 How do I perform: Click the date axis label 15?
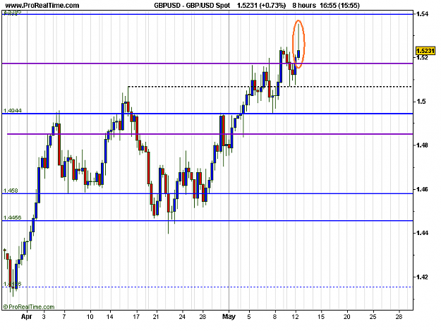321,317
